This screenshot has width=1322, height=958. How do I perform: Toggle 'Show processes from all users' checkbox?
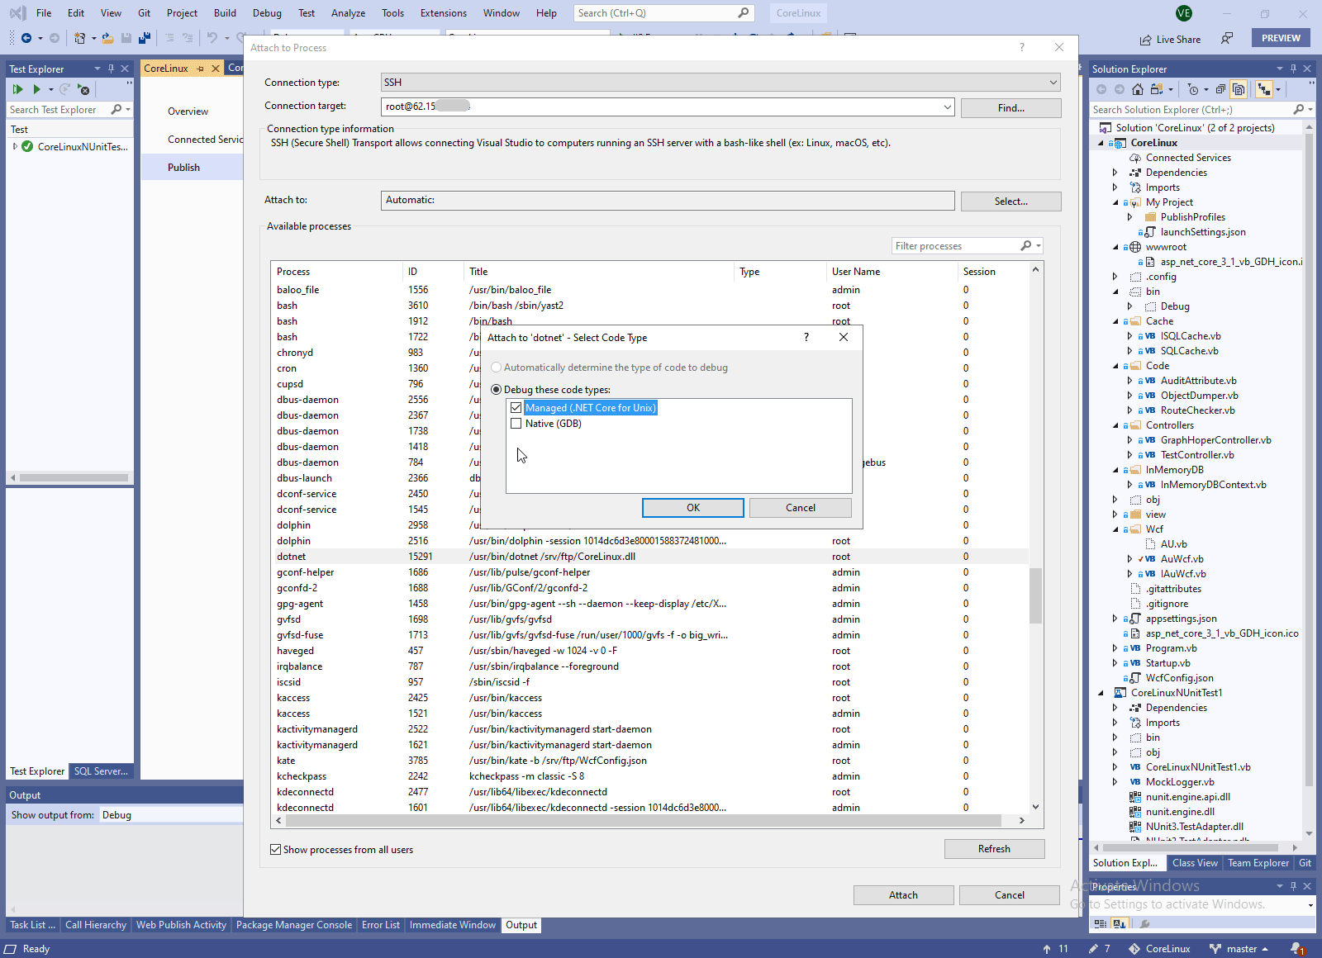click(276, 850)
